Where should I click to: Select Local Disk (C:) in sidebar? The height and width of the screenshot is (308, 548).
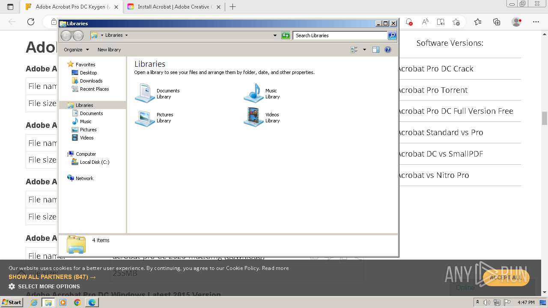pyautogui.click(x=95, y=162)
